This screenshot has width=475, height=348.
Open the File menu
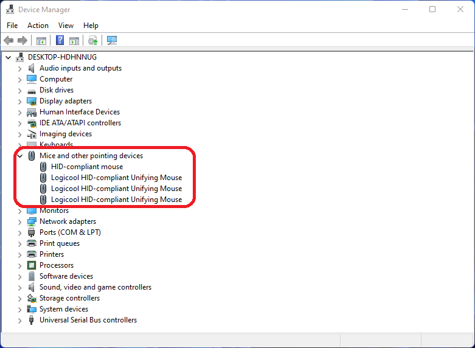coord(12,26)
